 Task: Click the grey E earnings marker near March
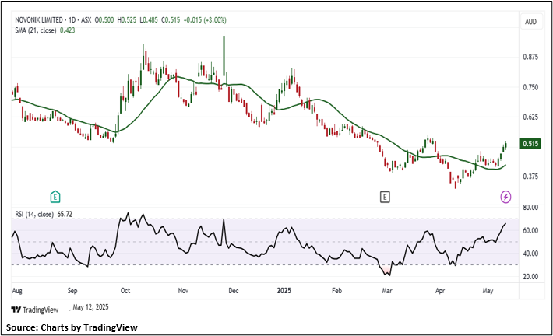tap(385, 197)
